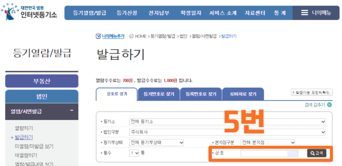This screenshot has height=166, width=342.
Task: Tick the 나의메뉴추가 checkmark icon
Action: pos(98,36)
